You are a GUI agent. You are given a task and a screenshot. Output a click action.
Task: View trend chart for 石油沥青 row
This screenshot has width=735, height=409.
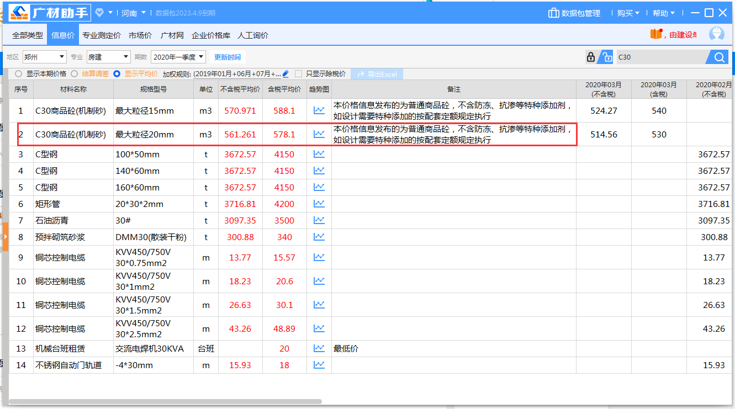click(319, 220)
